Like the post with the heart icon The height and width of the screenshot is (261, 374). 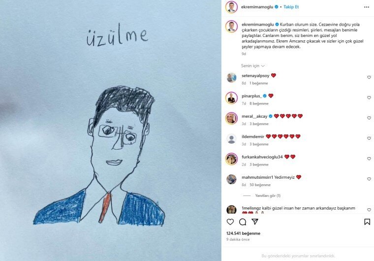click(230, 222)
